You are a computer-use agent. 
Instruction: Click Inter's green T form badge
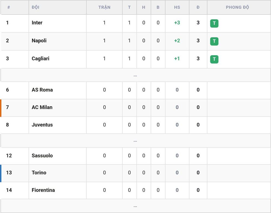click(x=214, y=24)
